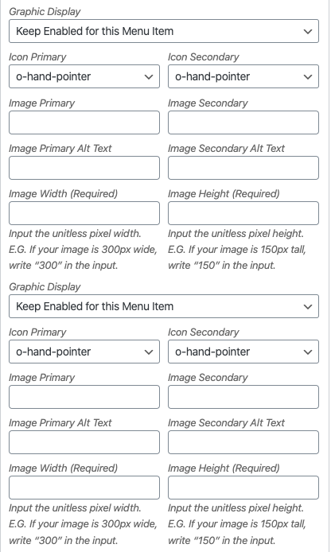
Task: Focus the first Image Primary input field
Action: [x=84, y=122]
